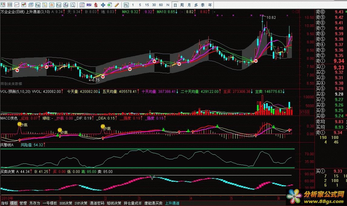This screenshot has height=206, width=347.
Task: Click the 卖均 average price 9.83
Action: (339, 122)
